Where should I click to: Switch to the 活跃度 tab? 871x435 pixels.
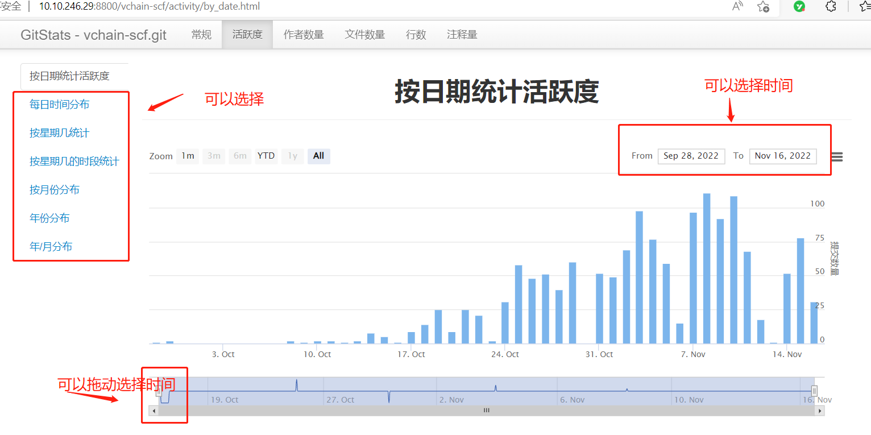point(247,35)
